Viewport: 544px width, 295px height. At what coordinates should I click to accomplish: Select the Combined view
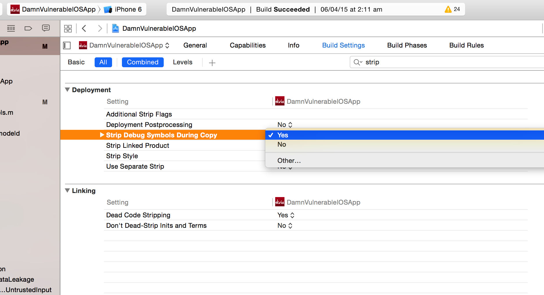(143, 62)
